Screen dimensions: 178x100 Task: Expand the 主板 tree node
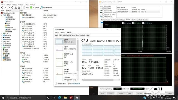click(x=2, y=33)
